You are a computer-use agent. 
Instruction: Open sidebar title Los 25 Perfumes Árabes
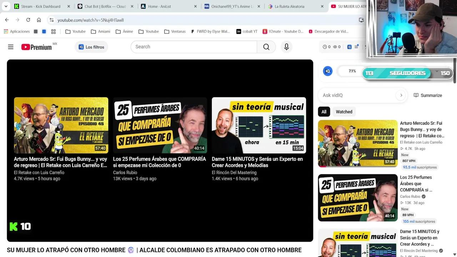coord(416,183)
